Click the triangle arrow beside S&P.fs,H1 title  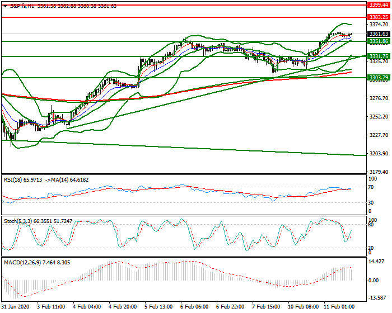tap(5, 6)
